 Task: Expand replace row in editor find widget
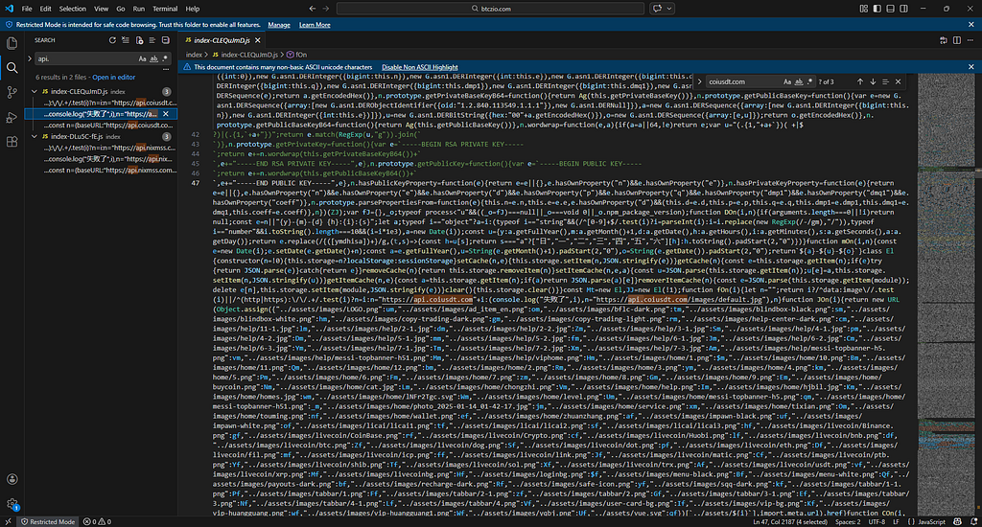(699, 81)
